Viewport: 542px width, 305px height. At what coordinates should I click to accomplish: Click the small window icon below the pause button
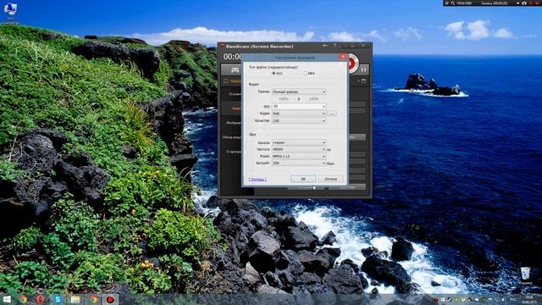coord(363,81)
